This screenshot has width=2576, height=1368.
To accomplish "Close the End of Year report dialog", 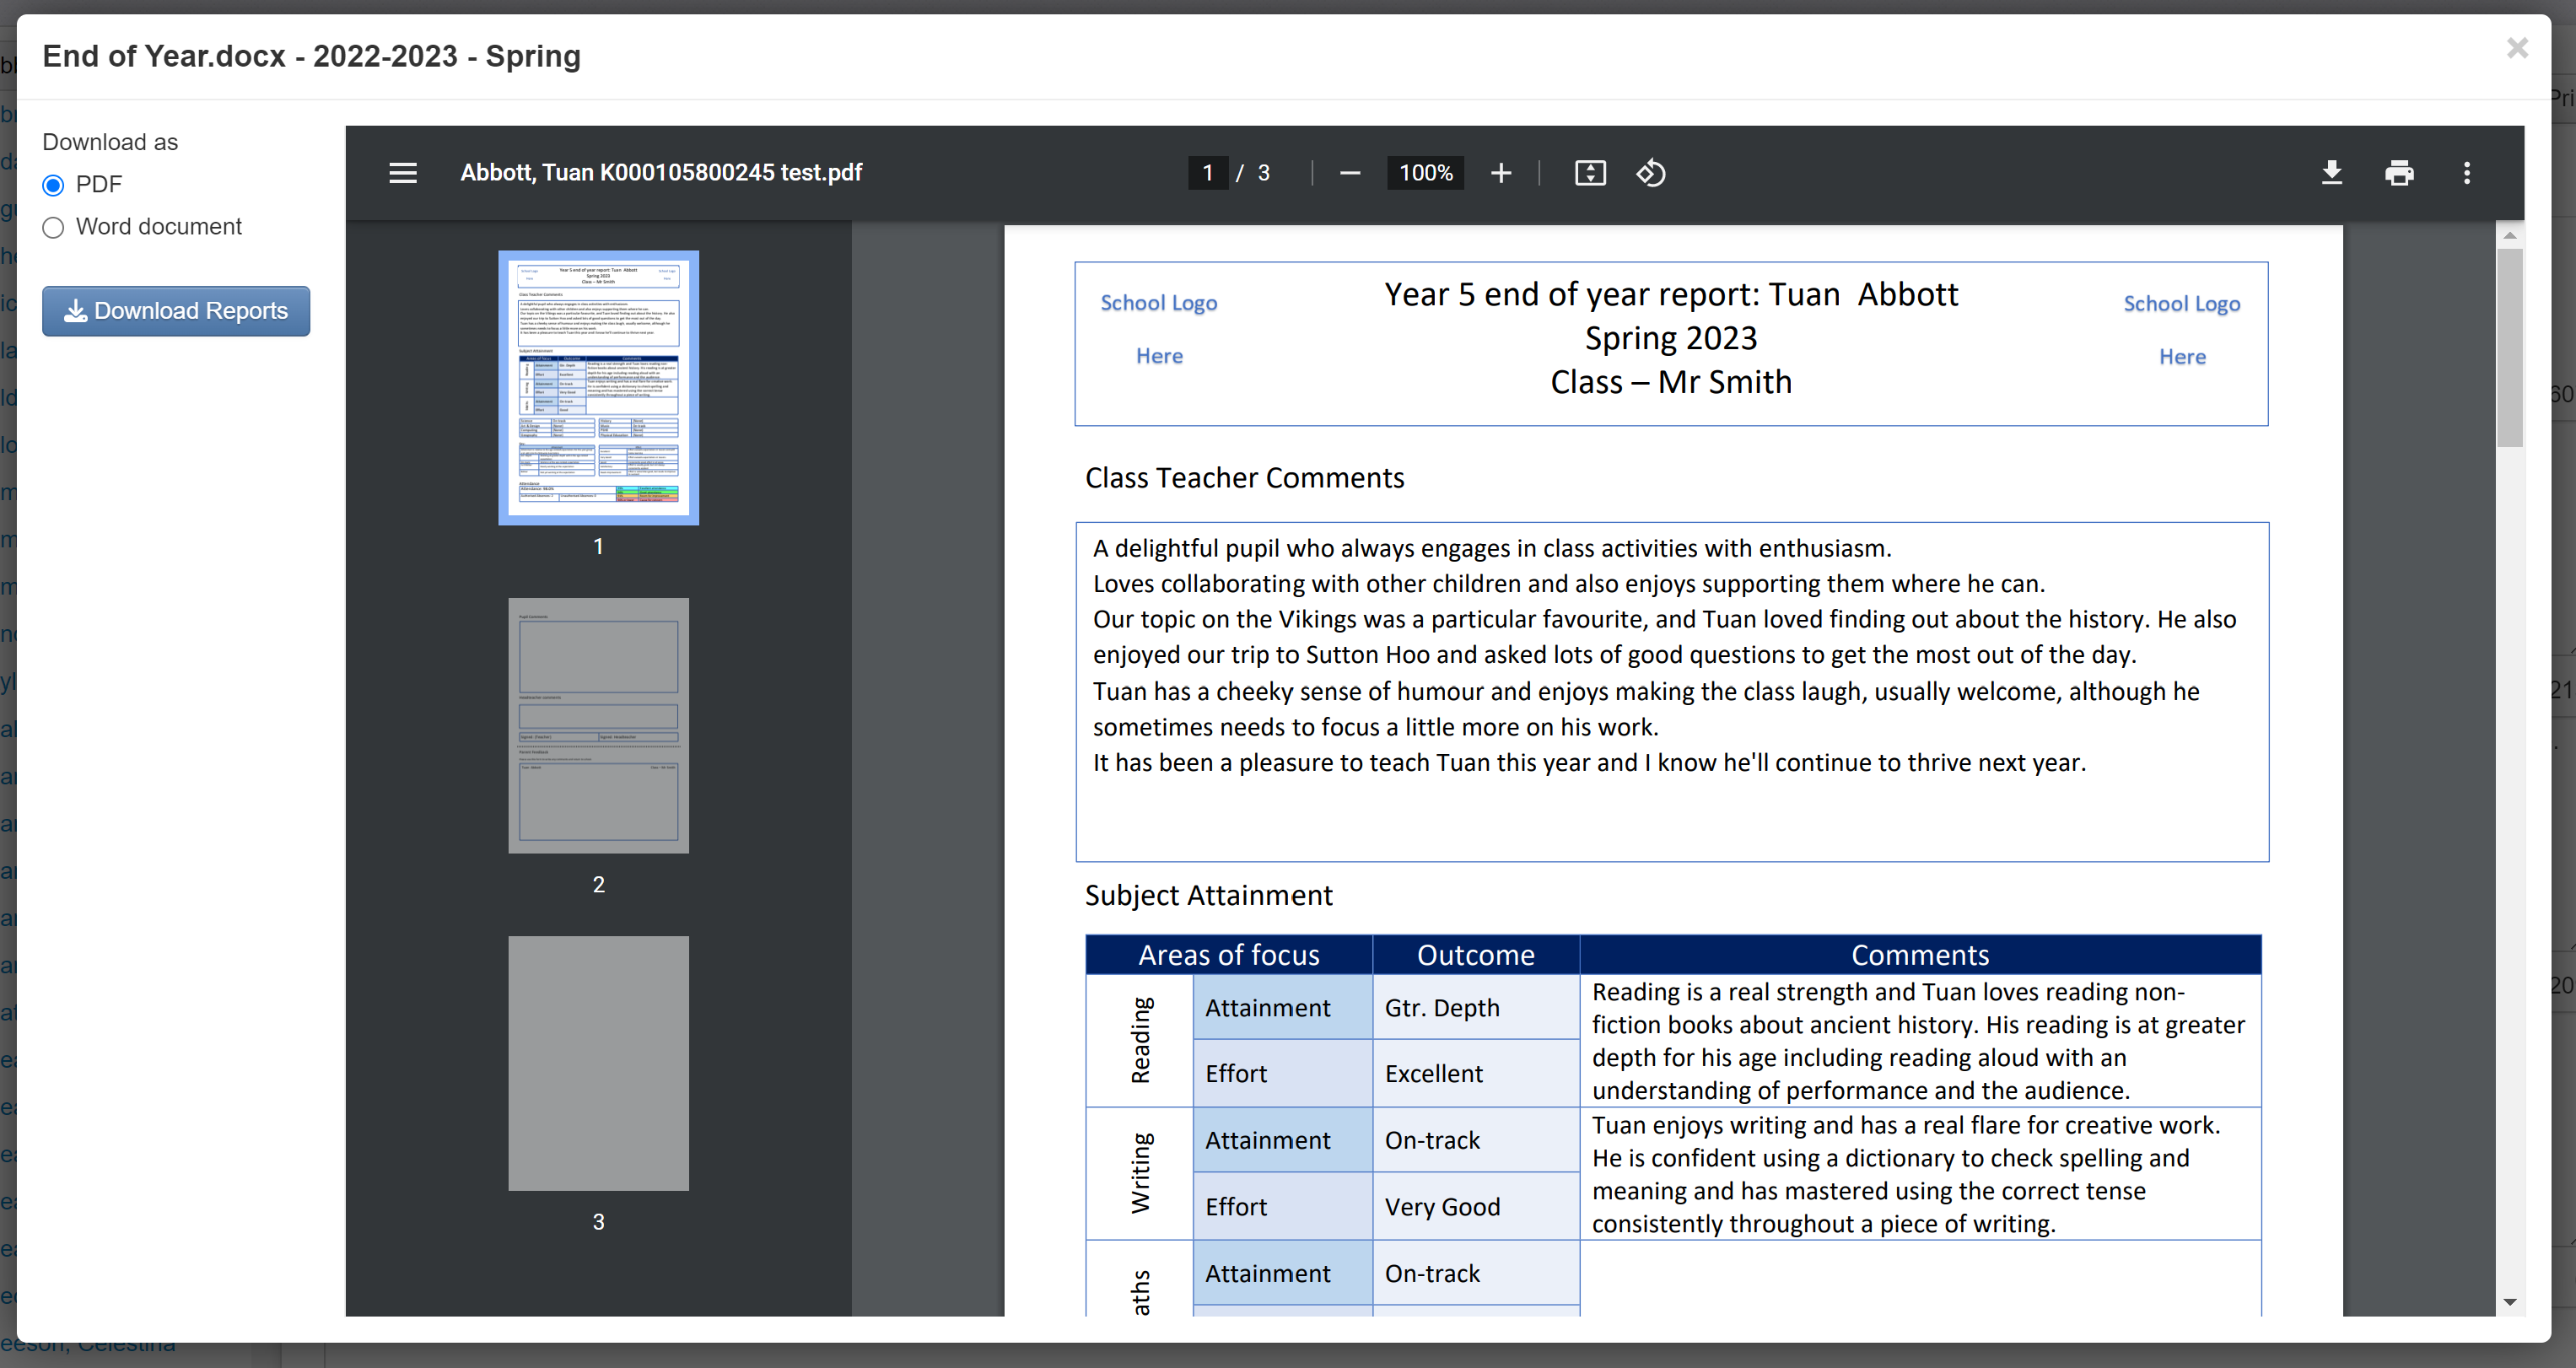I will click(x=2517, y=48).
